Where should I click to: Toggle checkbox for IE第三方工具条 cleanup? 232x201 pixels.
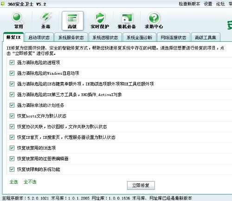[x=12, y=94]
